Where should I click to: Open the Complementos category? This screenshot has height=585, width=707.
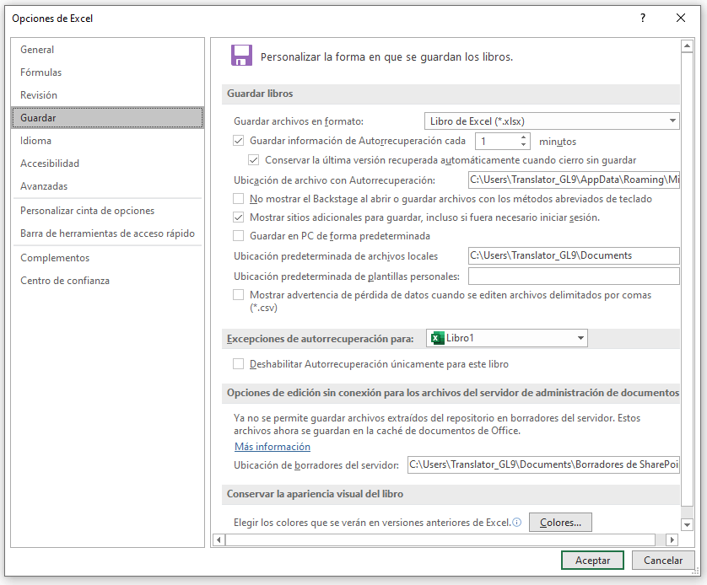pos(107,258)
